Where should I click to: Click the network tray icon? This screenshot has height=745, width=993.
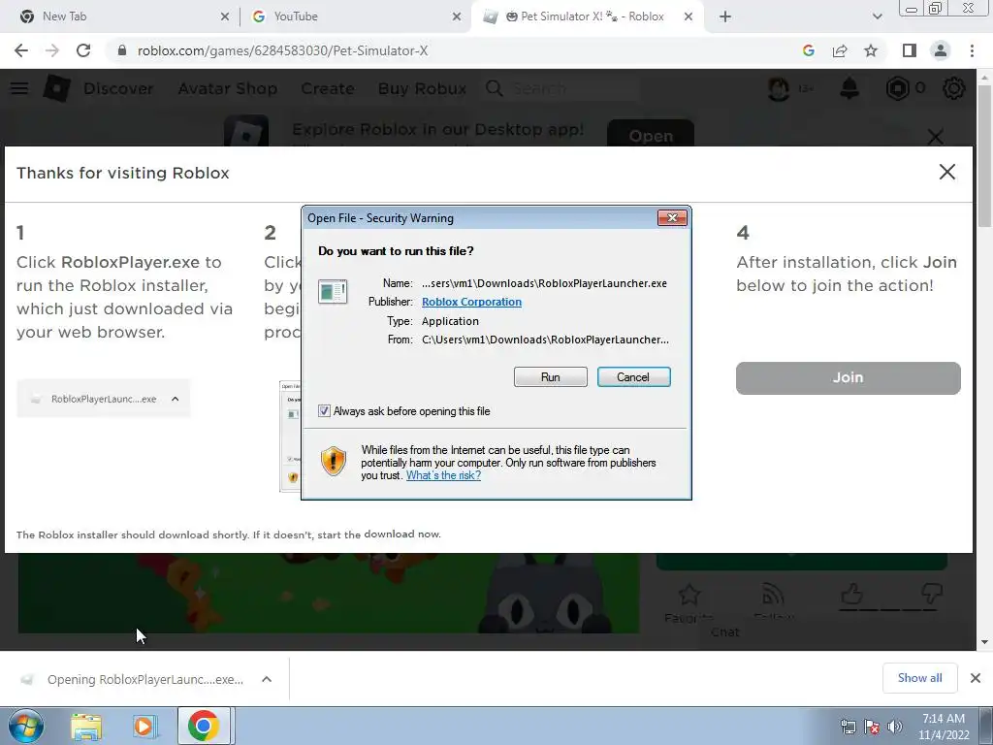coord(848,727)
